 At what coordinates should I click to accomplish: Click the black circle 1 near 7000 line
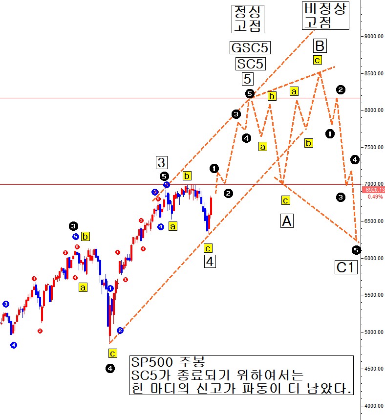(214, 169)
